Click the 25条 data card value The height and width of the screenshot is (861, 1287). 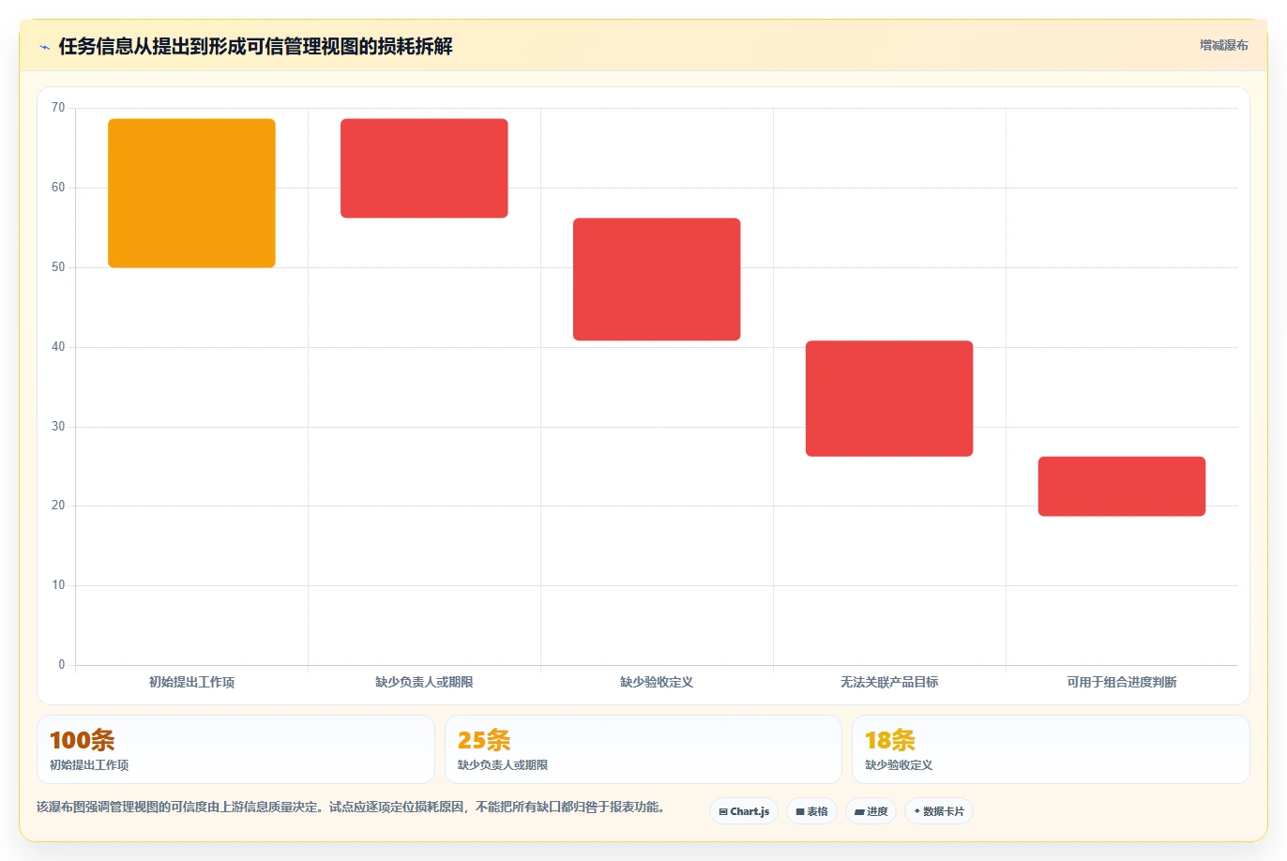point(484,740)
